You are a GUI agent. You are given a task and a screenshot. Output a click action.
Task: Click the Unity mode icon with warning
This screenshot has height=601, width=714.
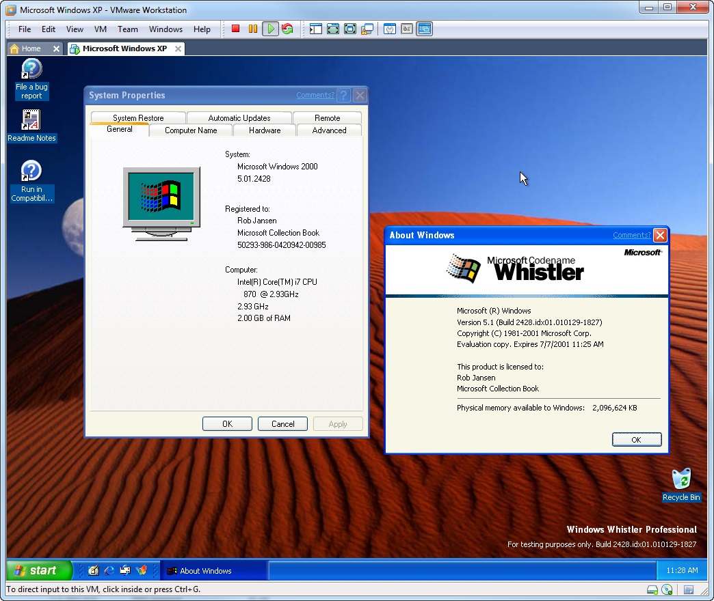click(x=367, y=29)
